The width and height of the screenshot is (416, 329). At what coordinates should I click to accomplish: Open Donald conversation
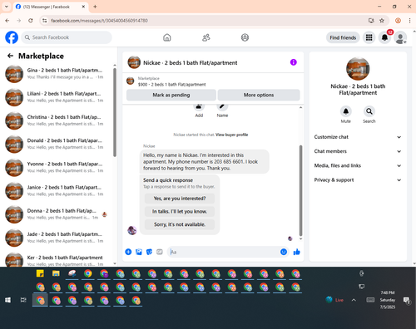[57, 144]
